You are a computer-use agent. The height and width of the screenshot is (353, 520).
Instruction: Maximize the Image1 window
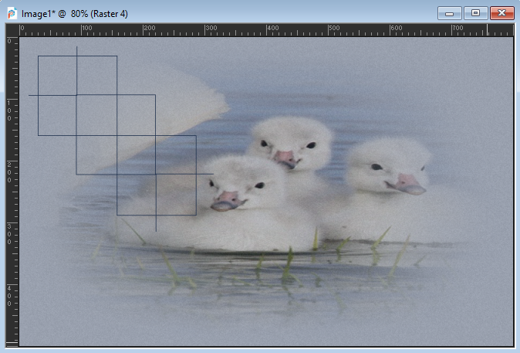coord(475,13)
